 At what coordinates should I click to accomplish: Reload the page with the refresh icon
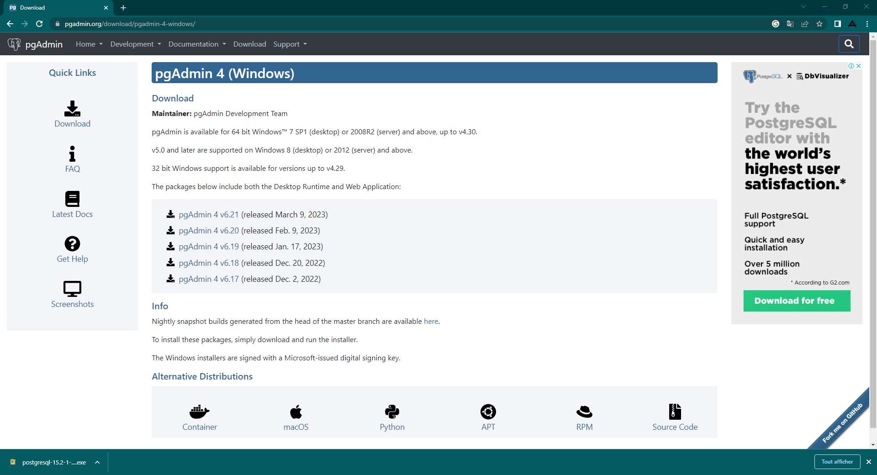click(x=39, y=24)
